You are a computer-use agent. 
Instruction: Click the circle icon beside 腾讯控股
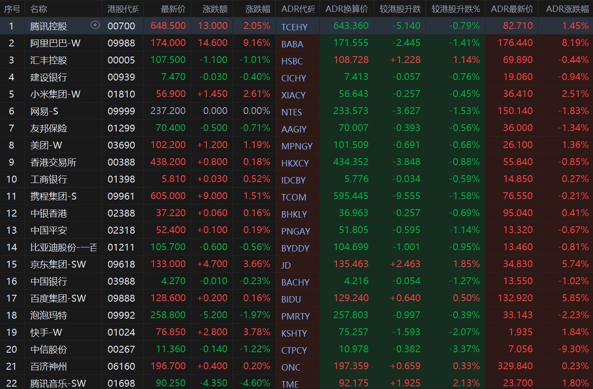tap(95, 25)
